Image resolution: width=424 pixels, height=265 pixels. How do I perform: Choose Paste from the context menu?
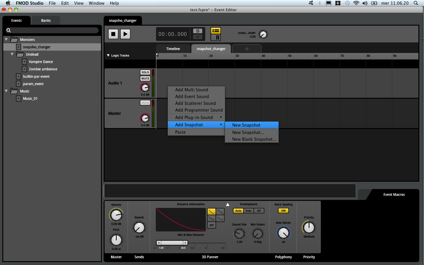(196, 132)
